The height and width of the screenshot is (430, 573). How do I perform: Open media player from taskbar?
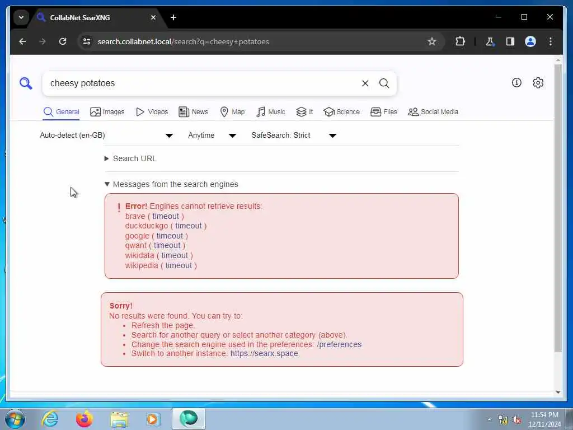[x=153, y=419]
